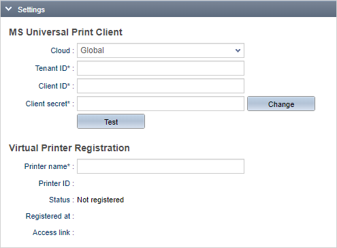Focus the Tenant ID input field

tap(161, 68)
